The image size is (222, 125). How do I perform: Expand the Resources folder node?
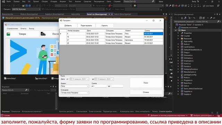178,39
